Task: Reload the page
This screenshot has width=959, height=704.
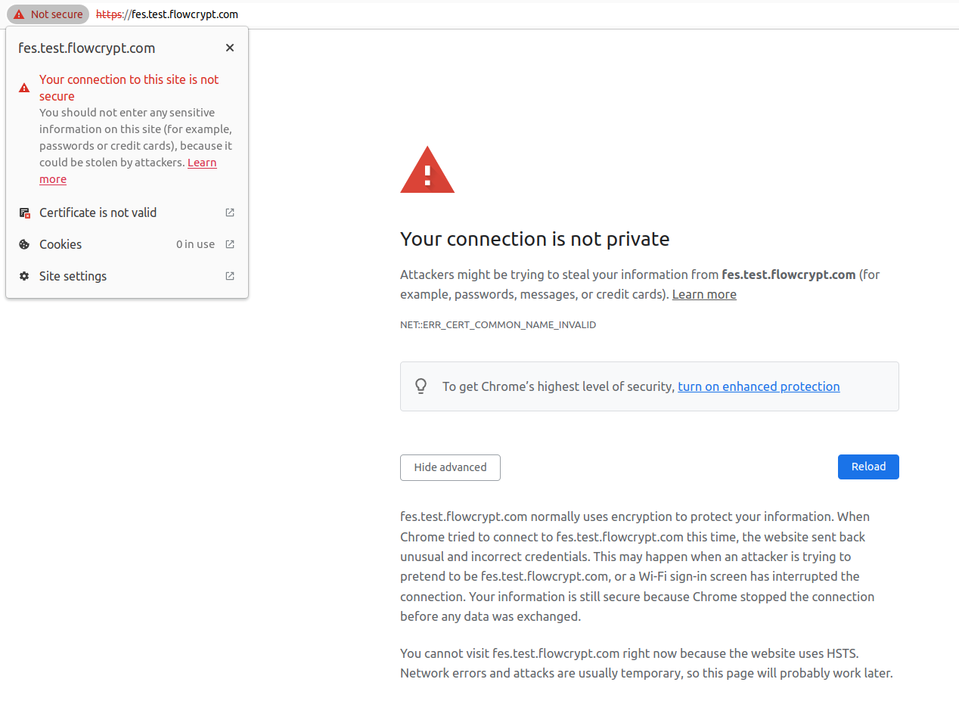Action: tap(867, 467)
